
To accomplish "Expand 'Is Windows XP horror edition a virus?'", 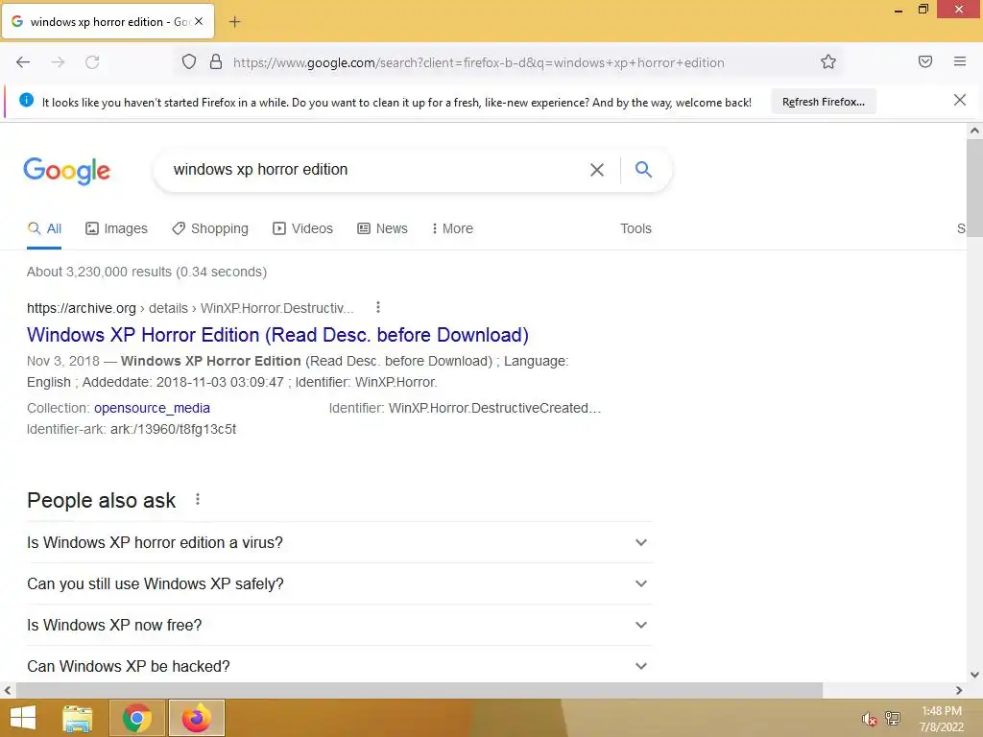I will click(x=339, y=542).
